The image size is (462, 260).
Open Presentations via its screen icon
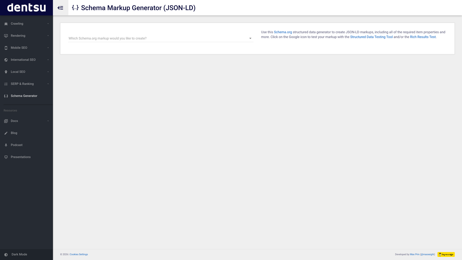[x=6, y=157]
